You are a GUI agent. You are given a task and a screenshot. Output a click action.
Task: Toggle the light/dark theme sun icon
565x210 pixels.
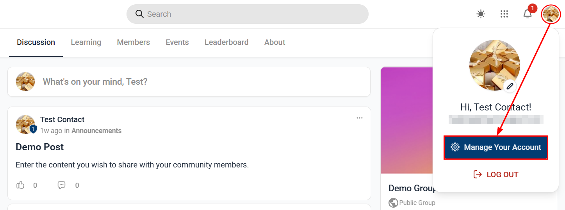(x=481, y=14)
